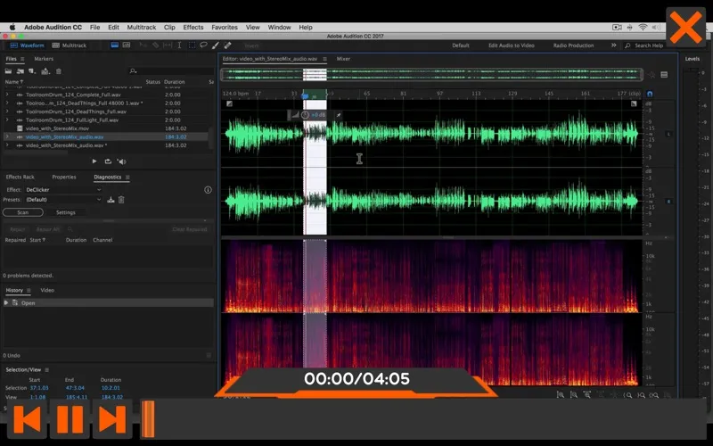The height and width of the screenshot is (446, 713).
Task: Play the selected file preview in Files panel
Action: [94, 161]
